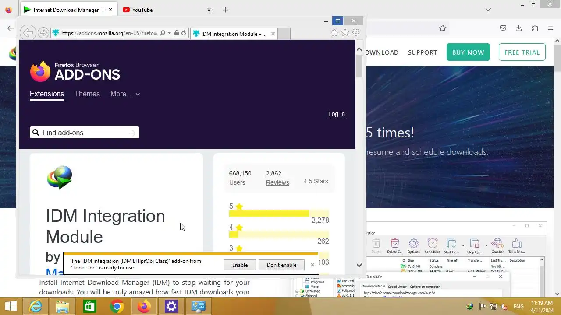The height and width of the screenshot is (315, 561).
Task: Click the security lock icon in IE address bar
Action: (x=176, y=33)
